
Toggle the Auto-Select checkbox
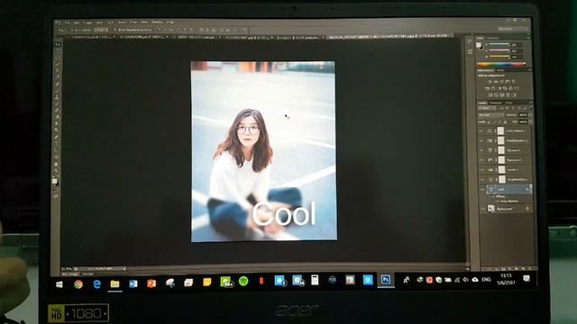[71, 30]
